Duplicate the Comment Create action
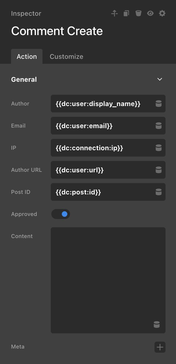176x364 pixels. tap(126, 13)
